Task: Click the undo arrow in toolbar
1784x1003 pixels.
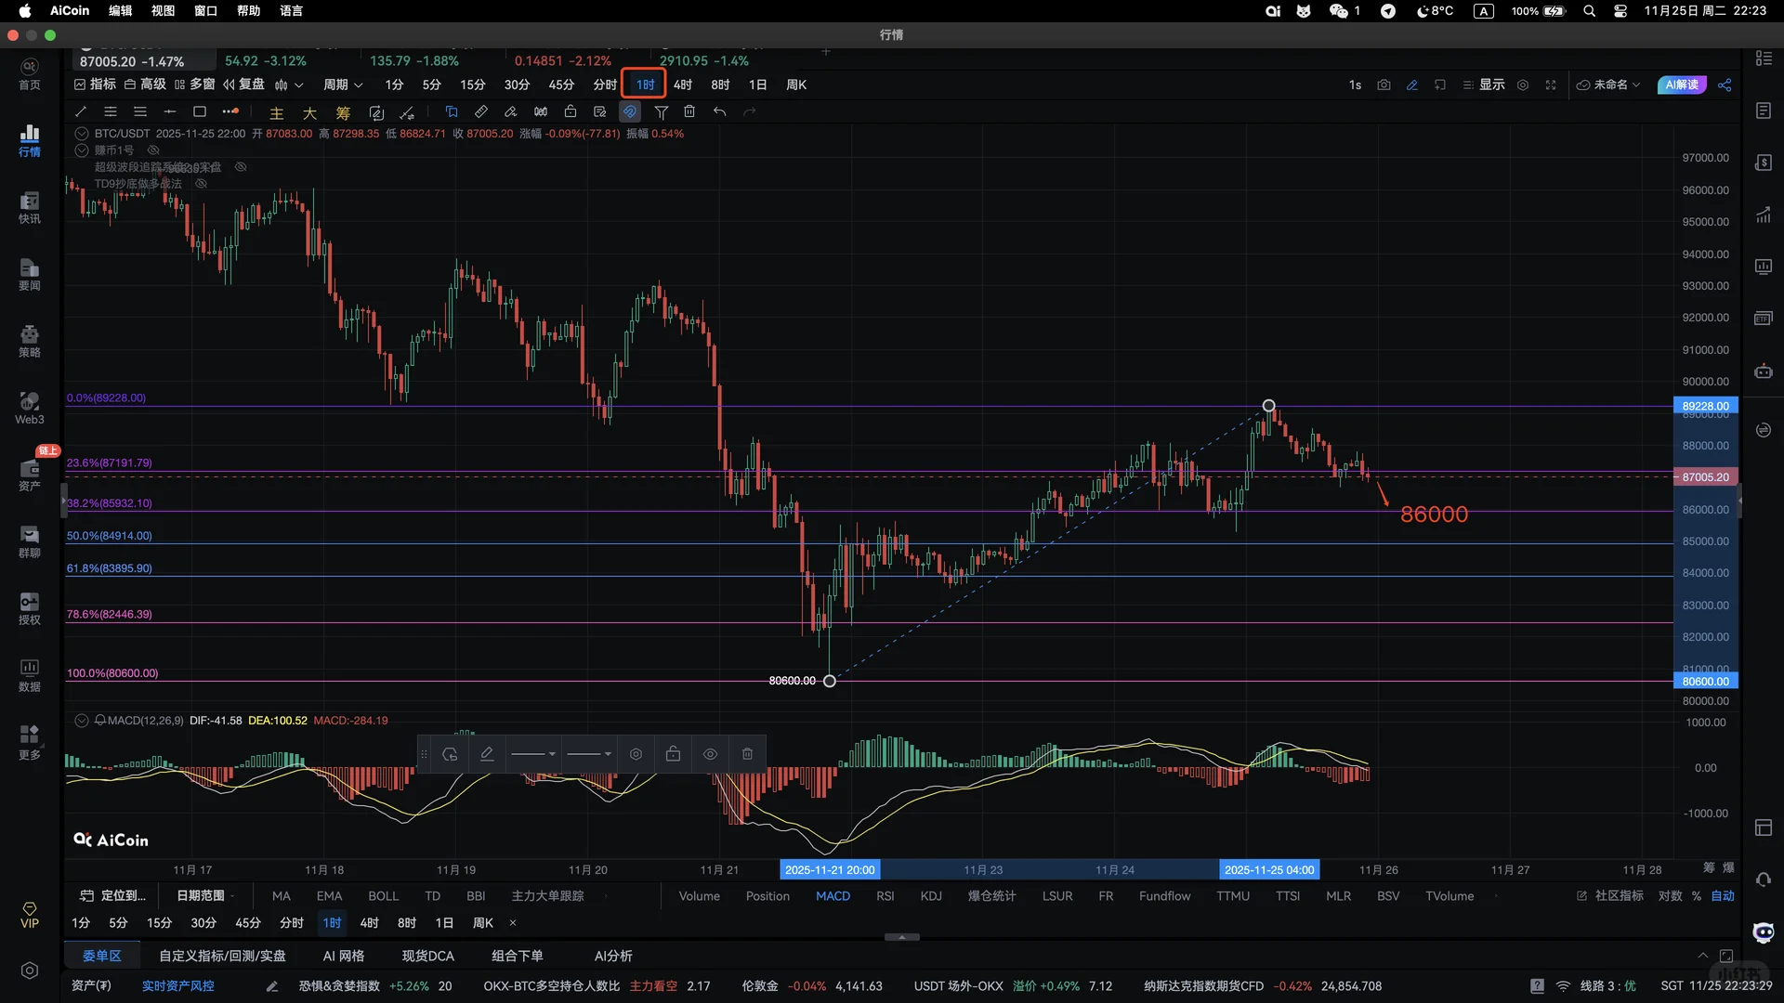Action: 719,111
